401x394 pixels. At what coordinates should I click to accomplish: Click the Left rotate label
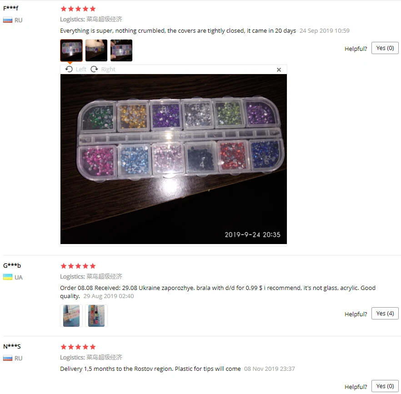coord(81,69)
